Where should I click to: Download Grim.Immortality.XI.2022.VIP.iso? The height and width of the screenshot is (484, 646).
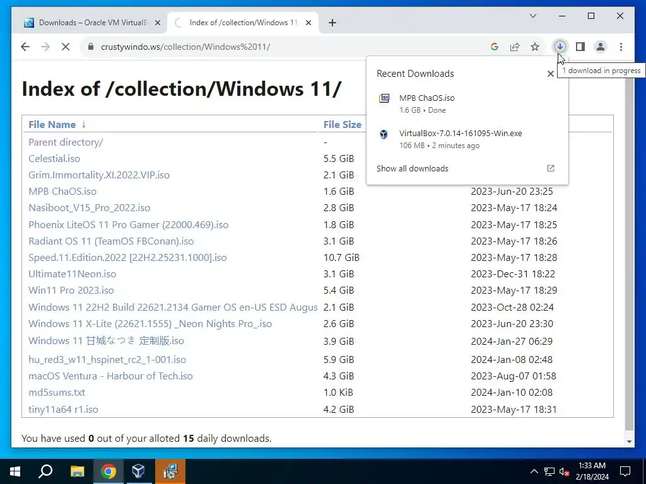click(x=99, y=175)
